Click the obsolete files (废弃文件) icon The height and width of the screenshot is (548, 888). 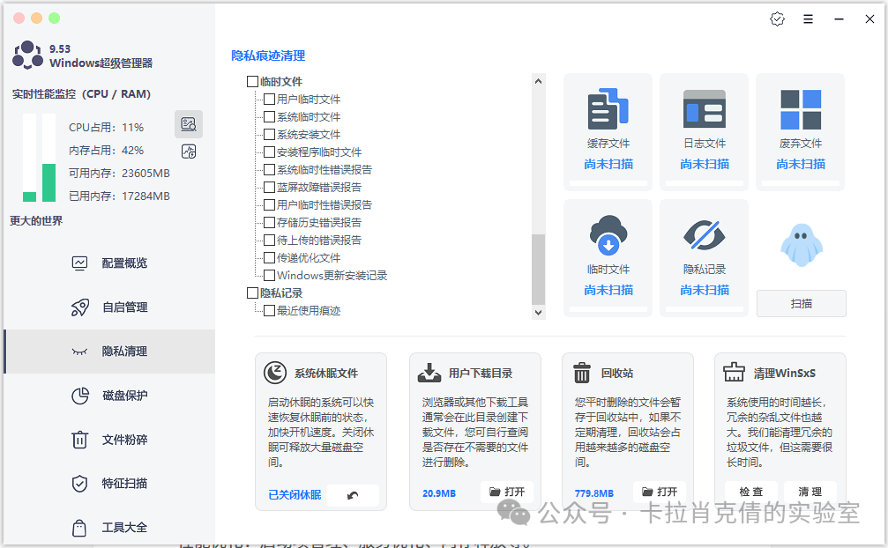click(x=800, y=109)
